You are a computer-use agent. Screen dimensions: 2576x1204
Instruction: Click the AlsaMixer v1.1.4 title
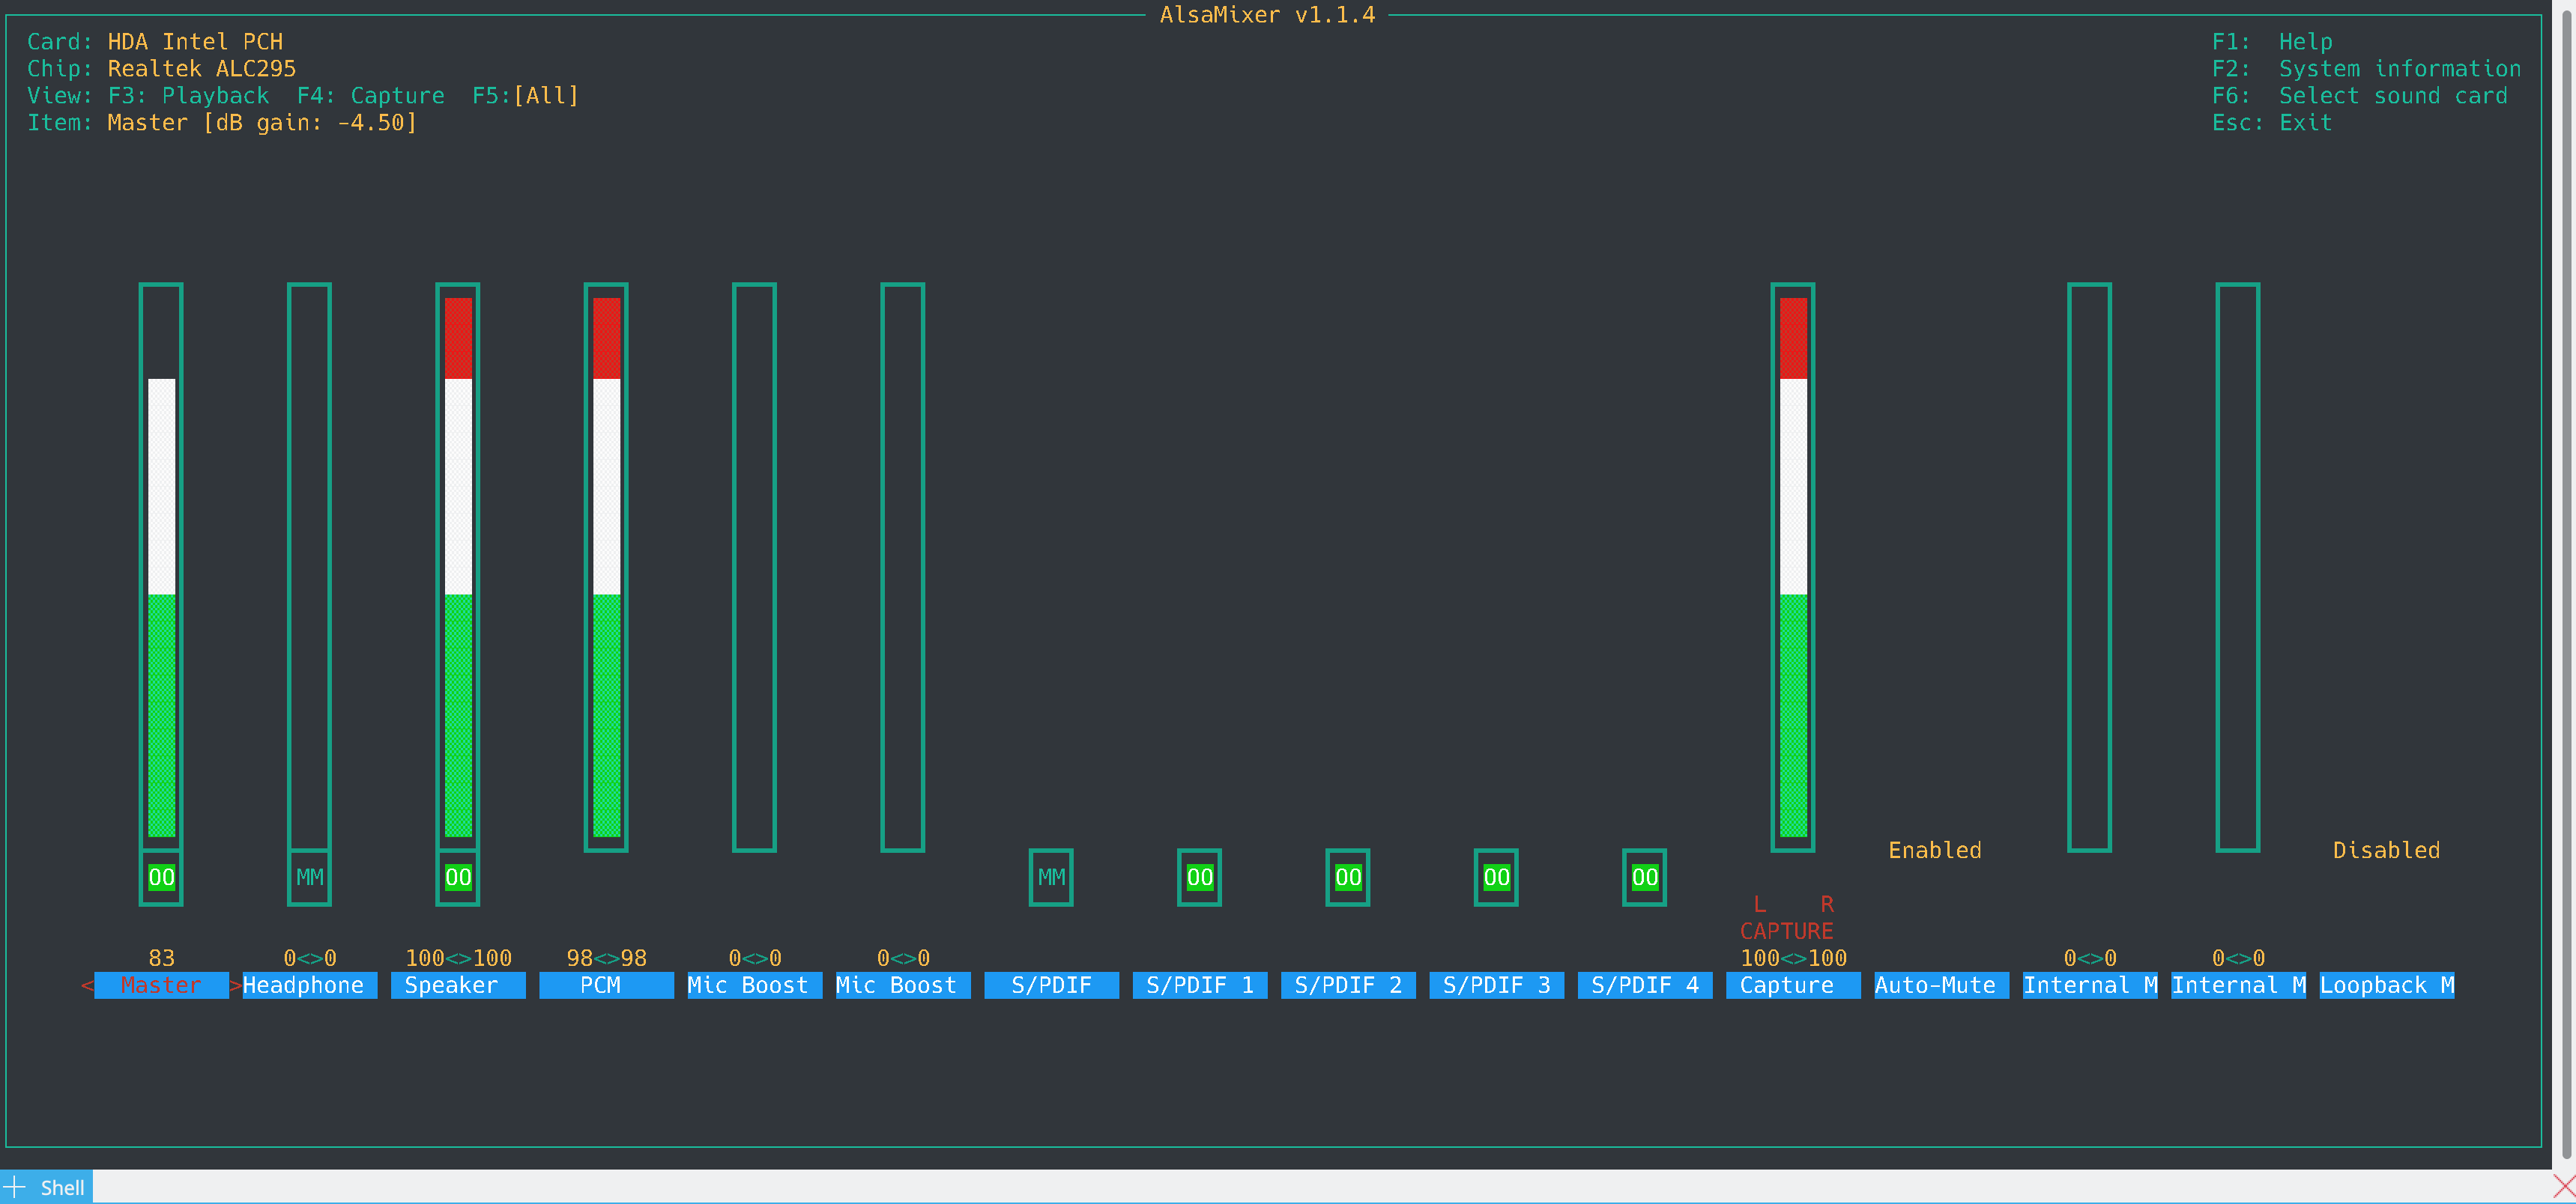[x=1267, y=15]
